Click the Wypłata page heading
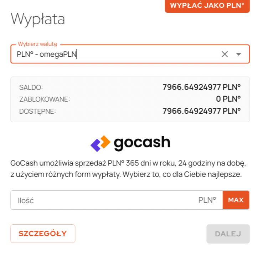The height and width of the screenshot is (256, 258). (38, 19)
